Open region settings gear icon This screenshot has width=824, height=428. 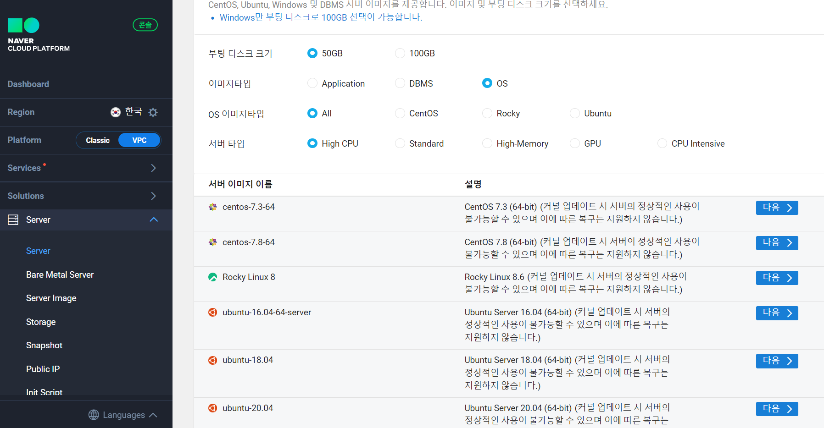pyautogui.click(x=153, y=112)
